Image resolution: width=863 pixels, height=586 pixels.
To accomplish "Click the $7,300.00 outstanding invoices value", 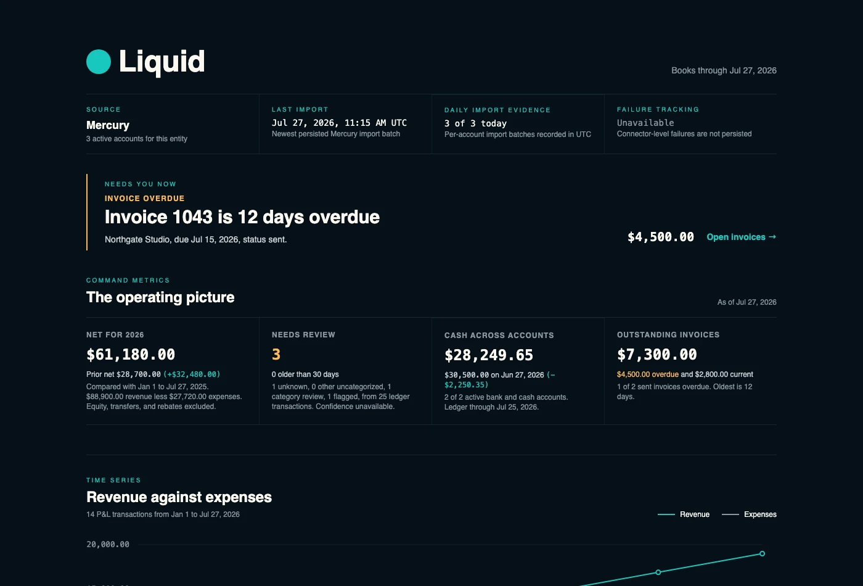I will pos(657,355).
